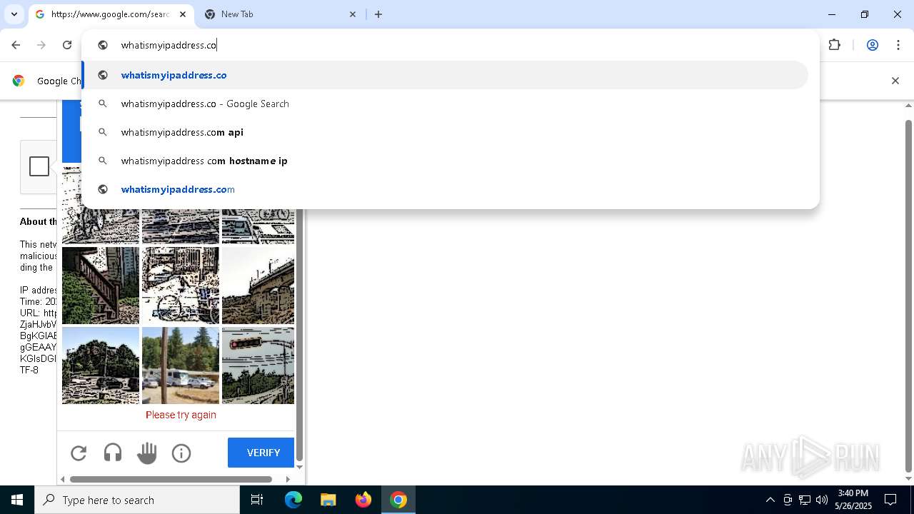Click the captcha horizontal scrollbar
Image resolution: width=914 pixels, height=514 pixels.
(171, 479)
